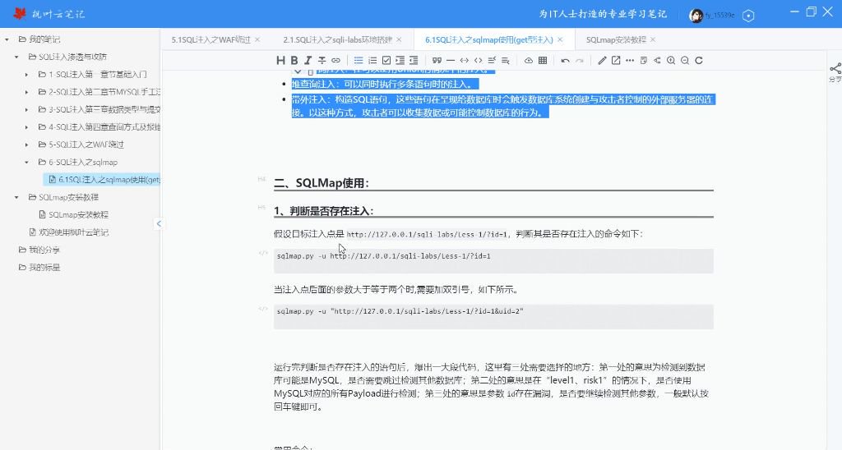This screenshot has width=842, height=450.
Task: Open the share panel at right edge
Action: [835, 72]
